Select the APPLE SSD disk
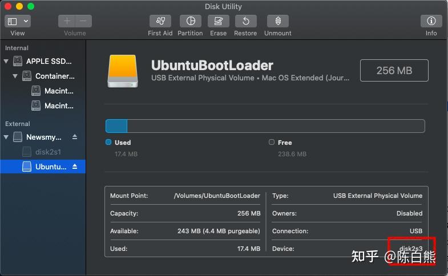The height and width of the screenshot is (276, 448). tap(43, 61)
